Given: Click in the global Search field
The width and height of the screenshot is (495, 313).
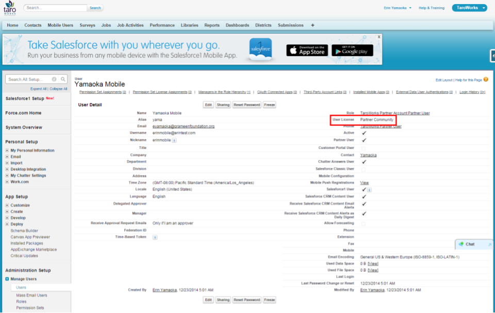Looking at the screenshot, I should tap(55, 8).
